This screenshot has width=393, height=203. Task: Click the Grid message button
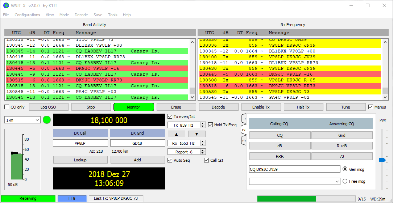[x=342, y=135]
